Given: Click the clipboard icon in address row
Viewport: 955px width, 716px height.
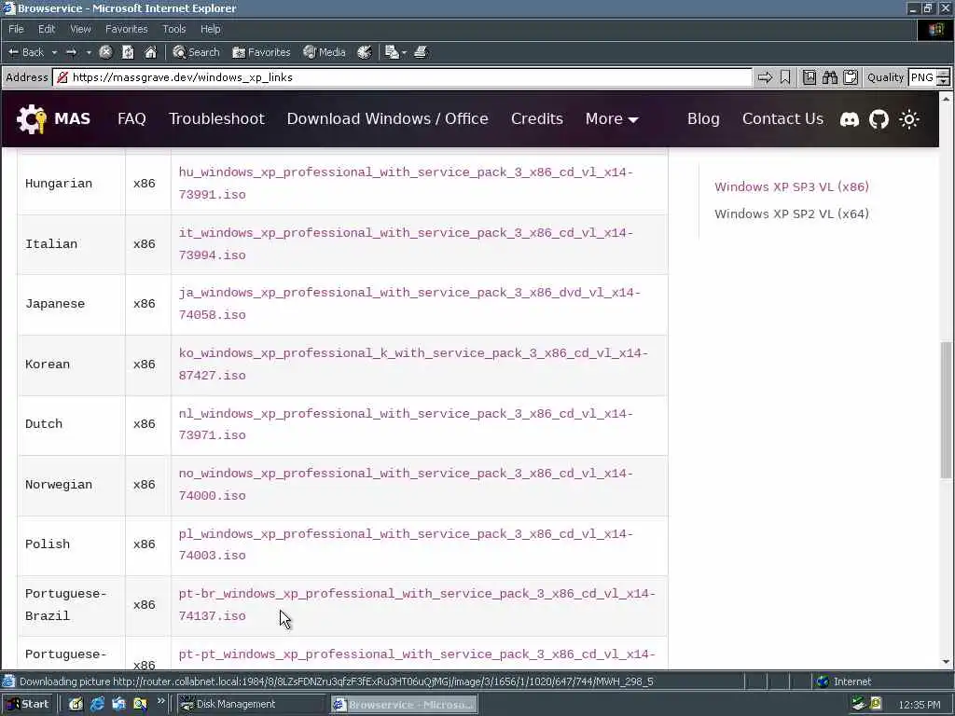Looking at the screenshot, I should 851,77.
